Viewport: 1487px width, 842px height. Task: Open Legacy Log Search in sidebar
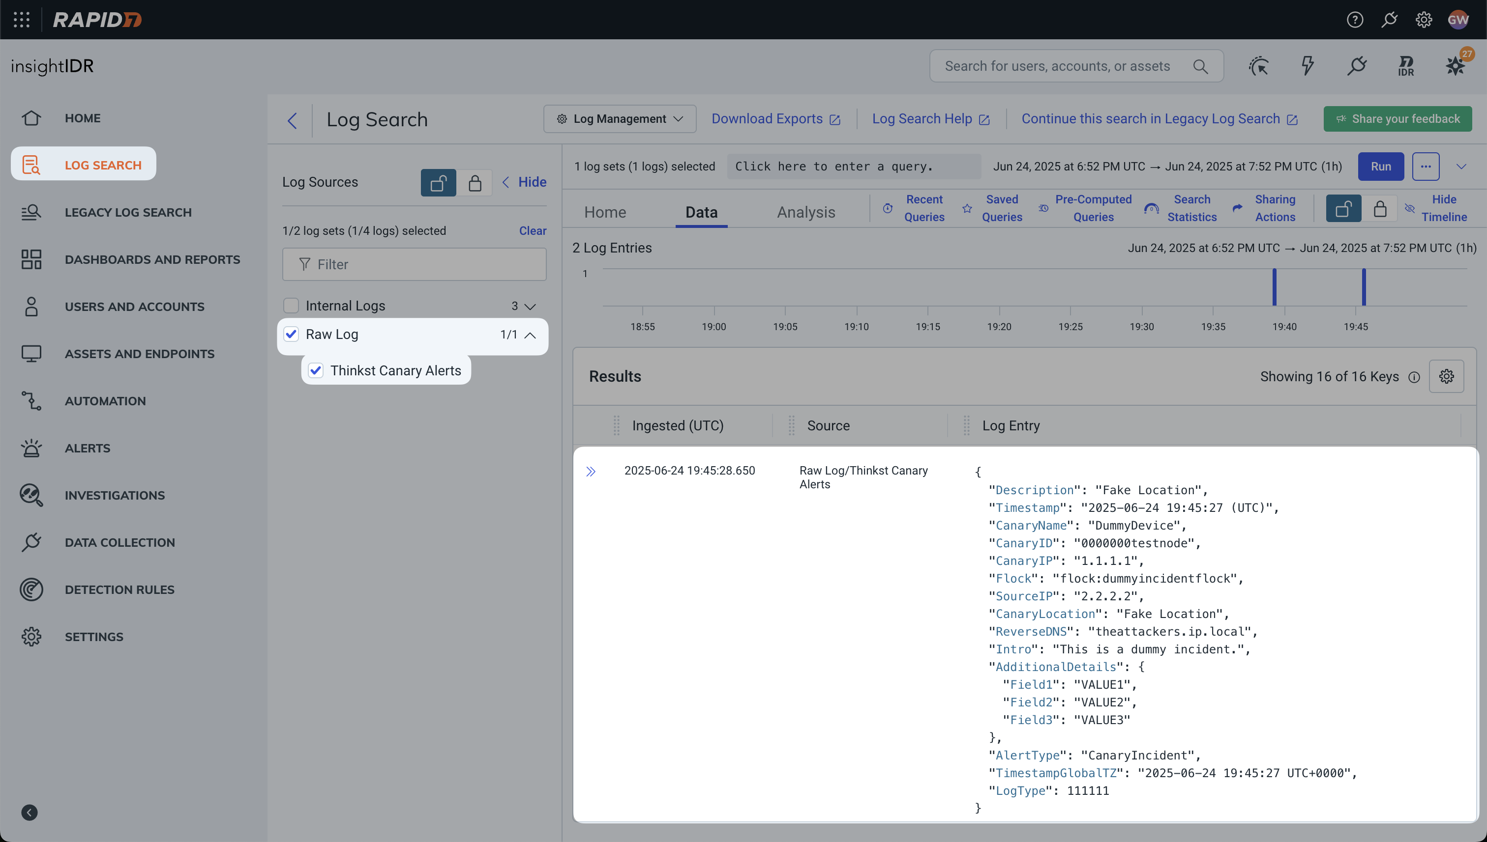tap(128, 213)
